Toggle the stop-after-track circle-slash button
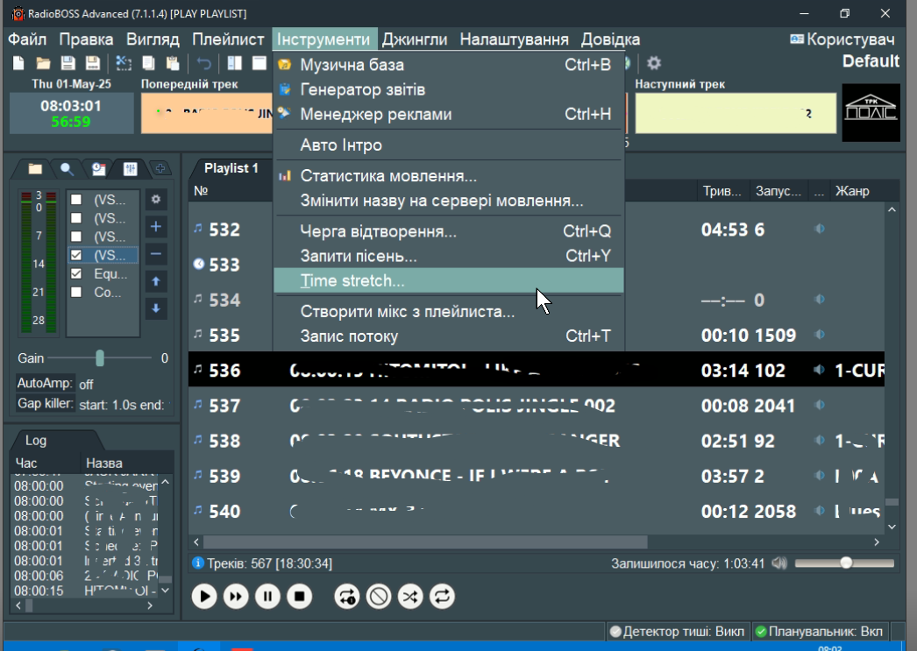917x651 pixels. [379, 597]
